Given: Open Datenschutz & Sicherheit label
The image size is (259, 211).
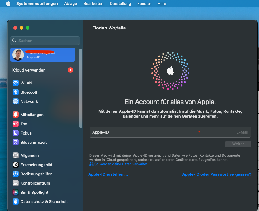Looking at the screenshot, I should tap(44, 202).
